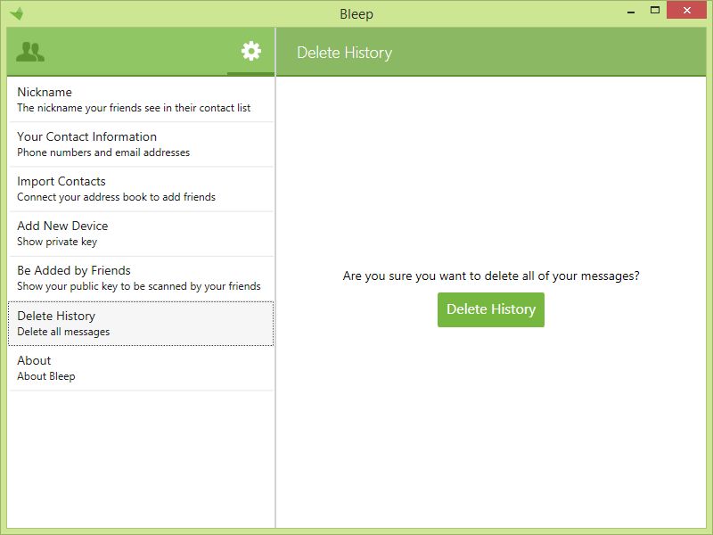
Task: Select Your Contact Information entry
Action: tap(141, 144)
